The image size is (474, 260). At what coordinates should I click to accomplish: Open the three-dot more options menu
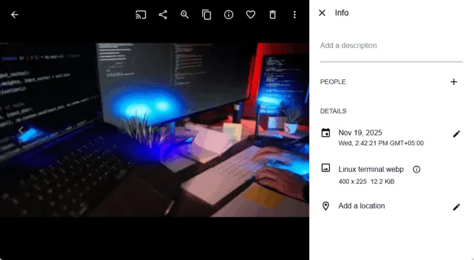click(x=294, y=15)
